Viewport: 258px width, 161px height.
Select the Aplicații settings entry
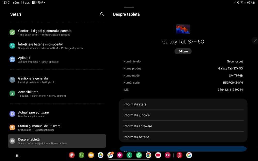coord(57,59)
